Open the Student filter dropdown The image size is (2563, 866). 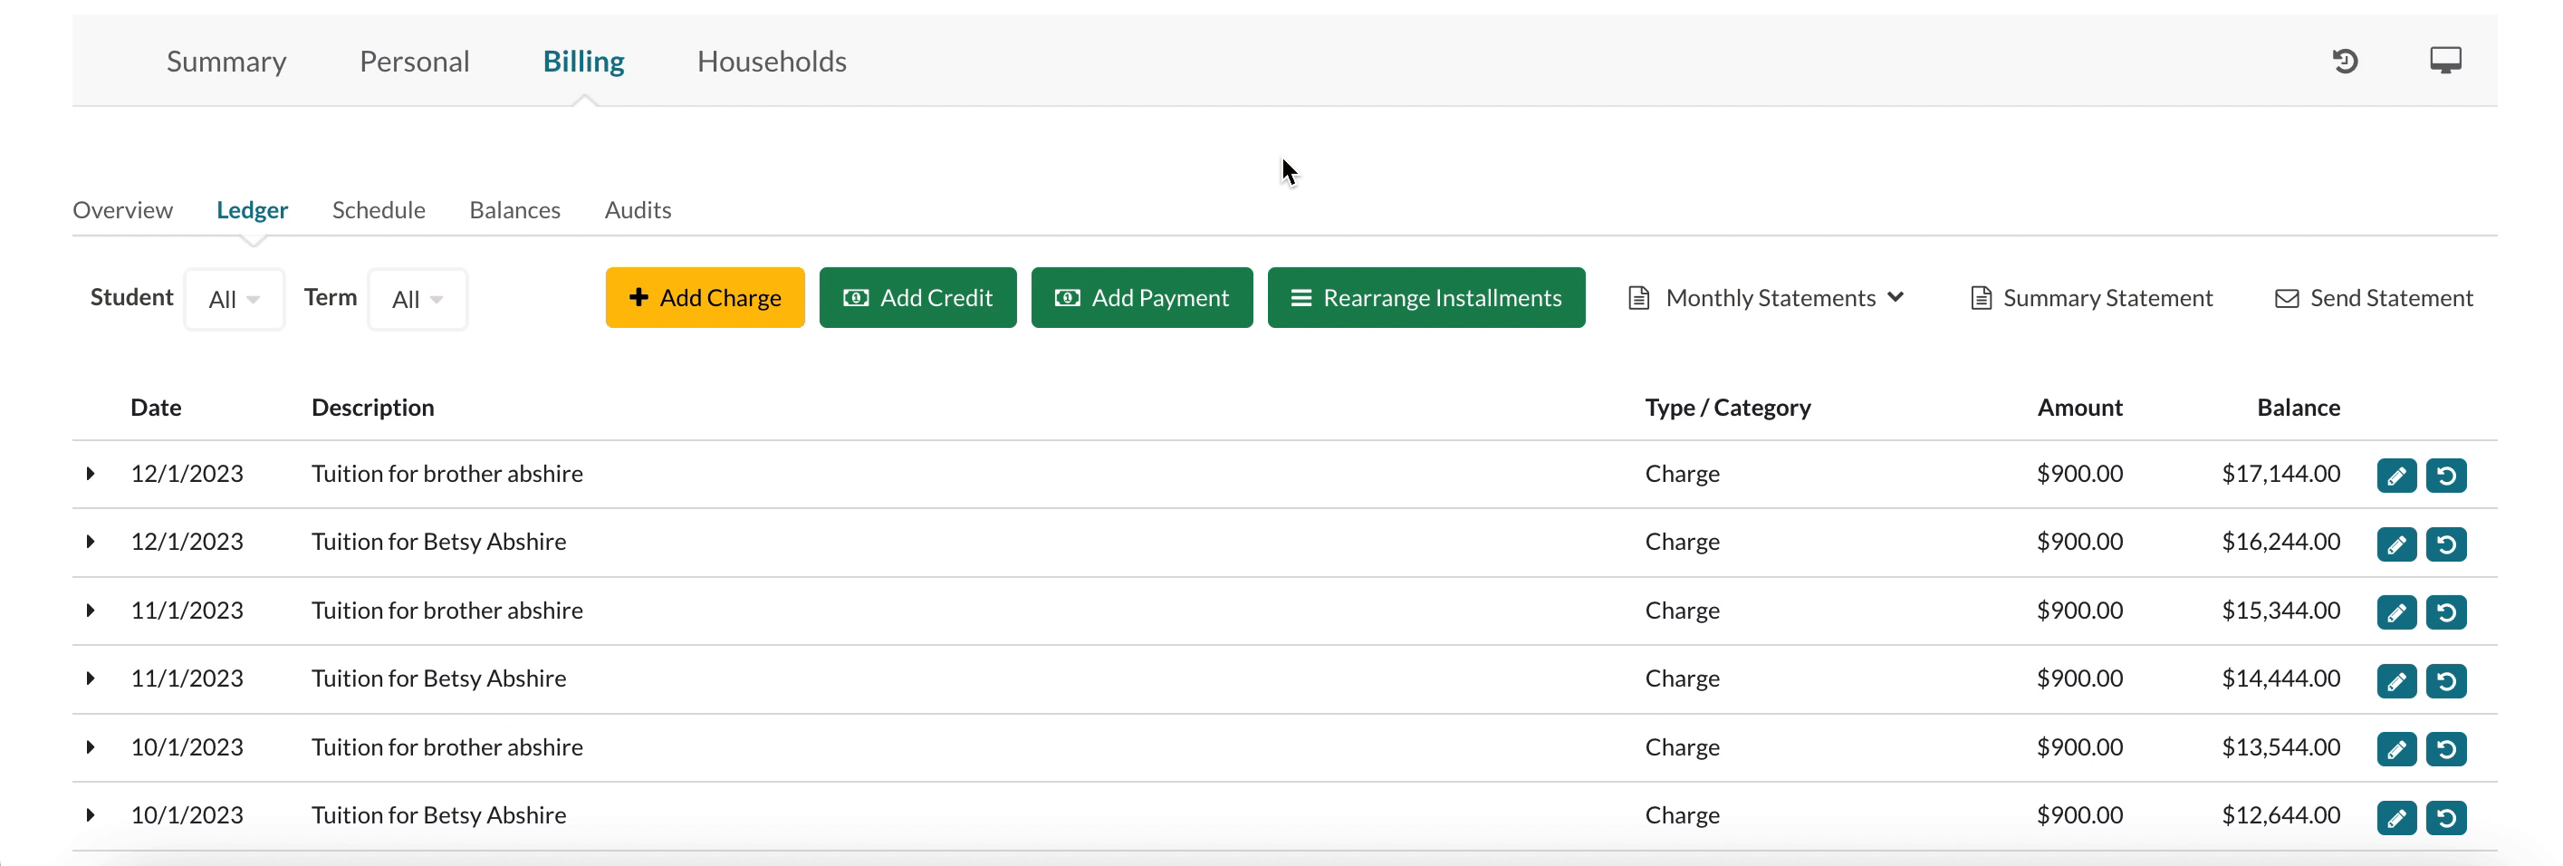(234, 300)
